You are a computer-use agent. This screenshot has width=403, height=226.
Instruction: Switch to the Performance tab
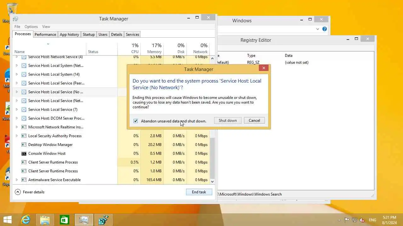(x=45, y=35)
